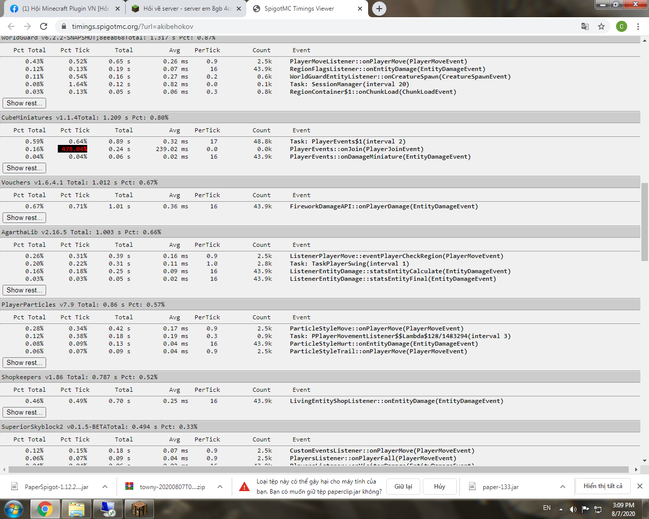View site info via the padlock icon

(x=63, y=26)
